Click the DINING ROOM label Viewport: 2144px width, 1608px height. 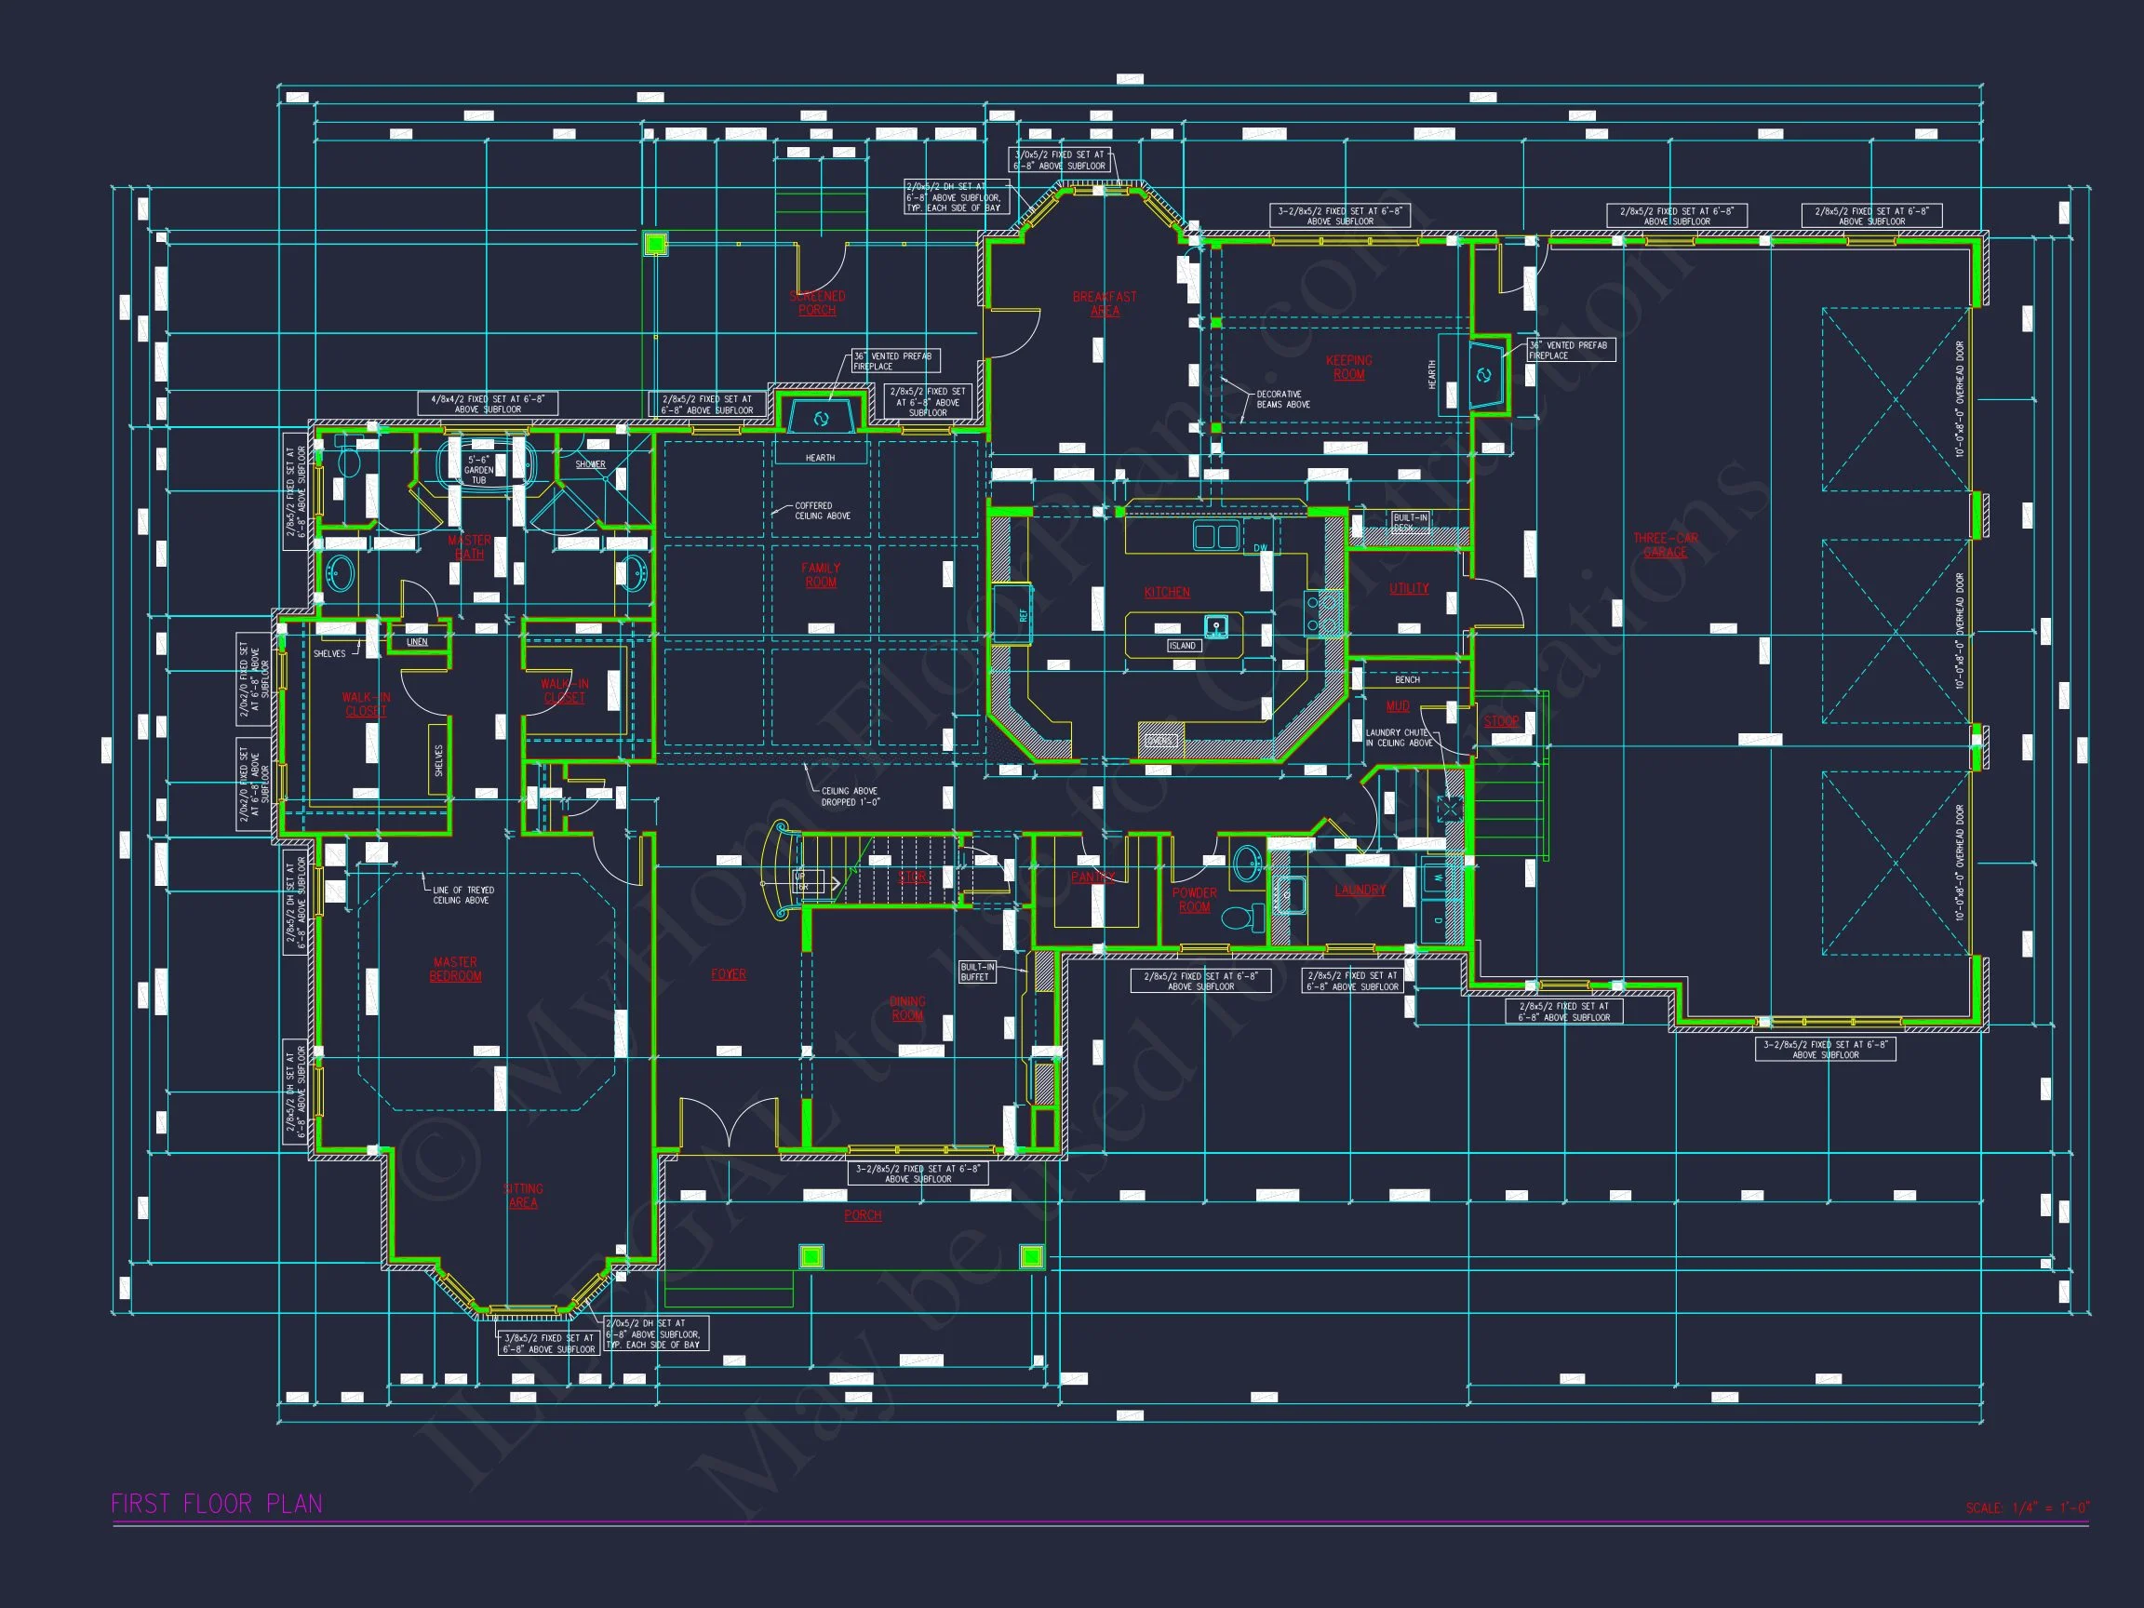pyautogui.click(x=907, y=1008)
